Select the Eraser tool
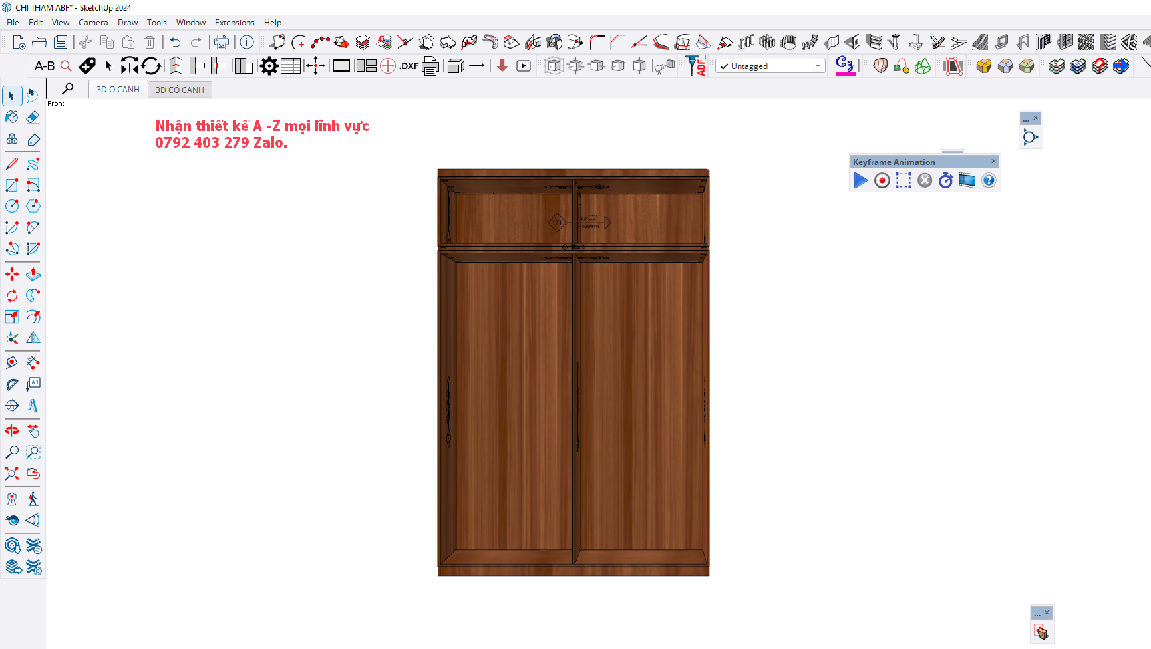 pos(33,117)
